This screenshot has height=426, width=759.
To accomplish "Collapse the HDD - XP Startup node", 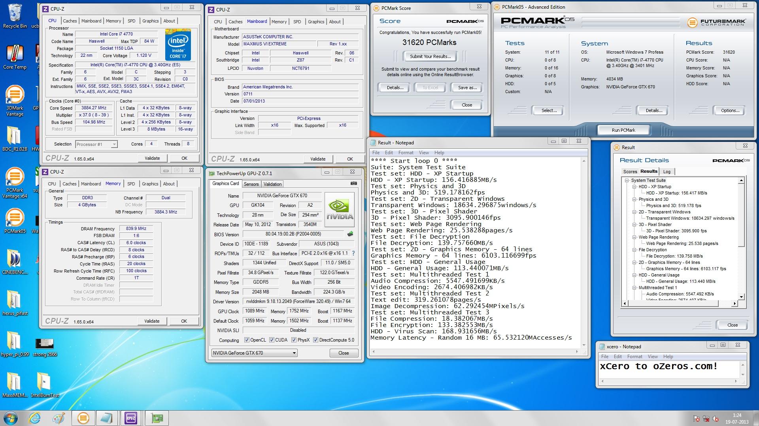I will tap(634, 187).
